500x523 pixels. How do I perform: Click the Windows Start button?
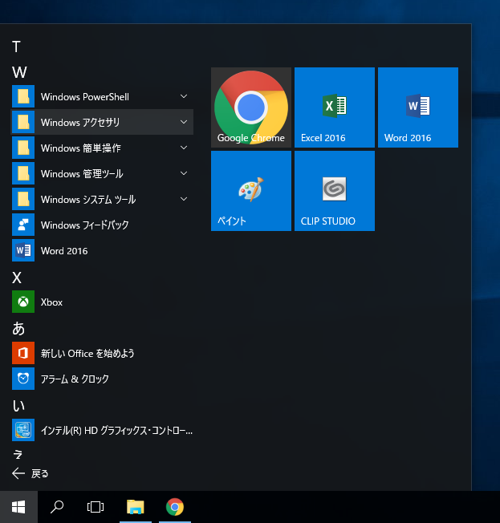pos(18,507)
